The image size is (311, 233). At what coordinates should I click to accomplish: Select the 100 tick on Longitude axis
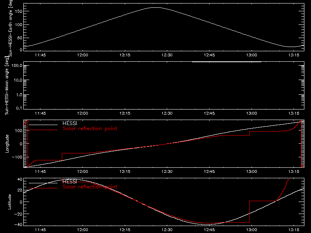19,130
